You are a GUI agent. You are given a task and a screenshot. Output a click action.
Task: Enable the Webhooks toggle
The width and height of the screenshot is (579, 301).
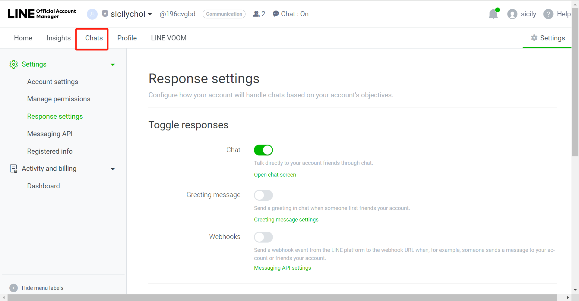[x=263, y=237]
